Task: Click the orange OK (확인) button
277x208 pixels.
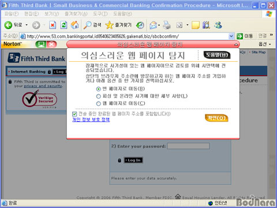Action: 216,118
